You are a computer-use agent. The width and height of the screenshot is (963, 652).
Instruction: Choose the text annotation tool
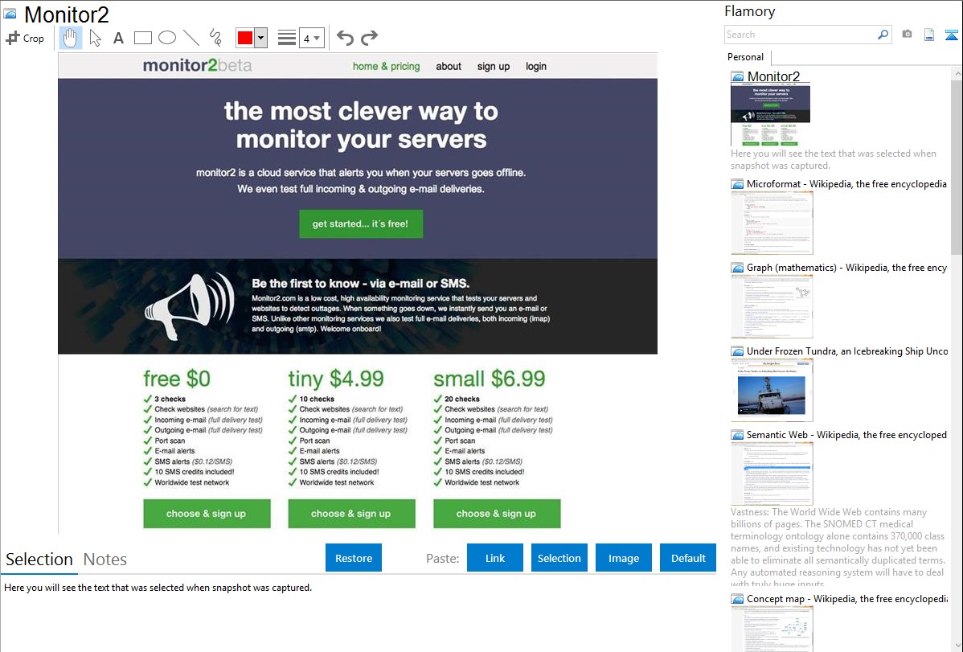click(118, 38)
